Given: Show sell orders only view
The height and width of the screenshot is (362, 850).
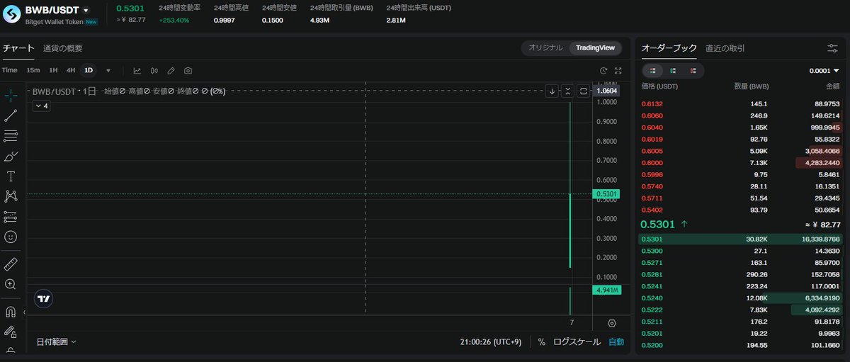Looking at the screenshot, I should [692, 71].
